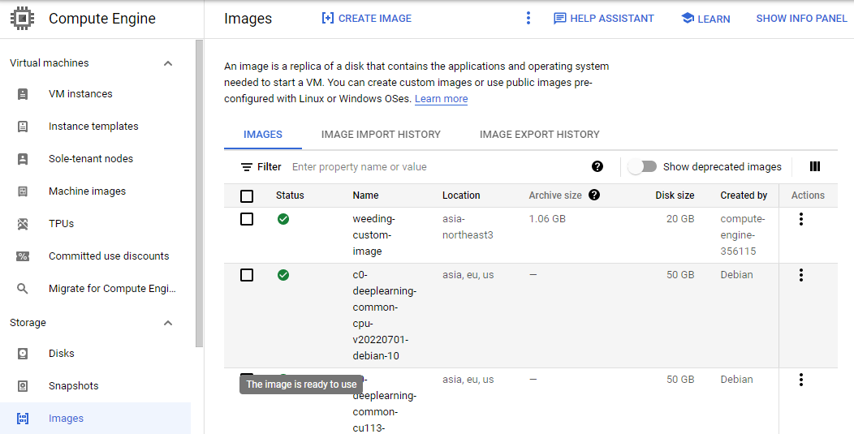Click the Compute Engine chip icon

coord(23,19)
